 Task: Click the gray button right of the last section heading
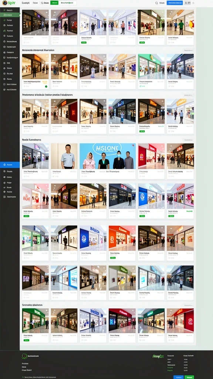(x=188, y=305)
